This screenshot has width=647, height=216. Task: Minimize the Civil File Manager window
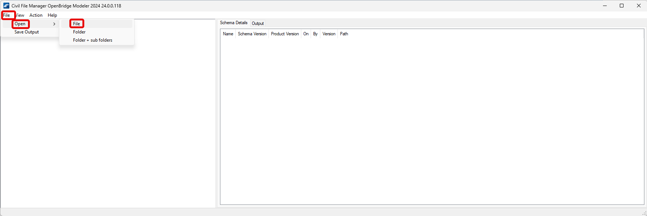tap(604, 6)
